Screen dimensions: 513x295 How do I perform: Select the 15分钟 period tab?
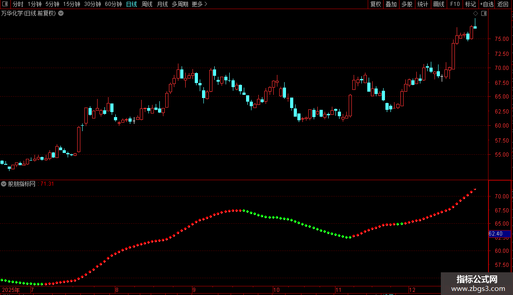(72, 4)
